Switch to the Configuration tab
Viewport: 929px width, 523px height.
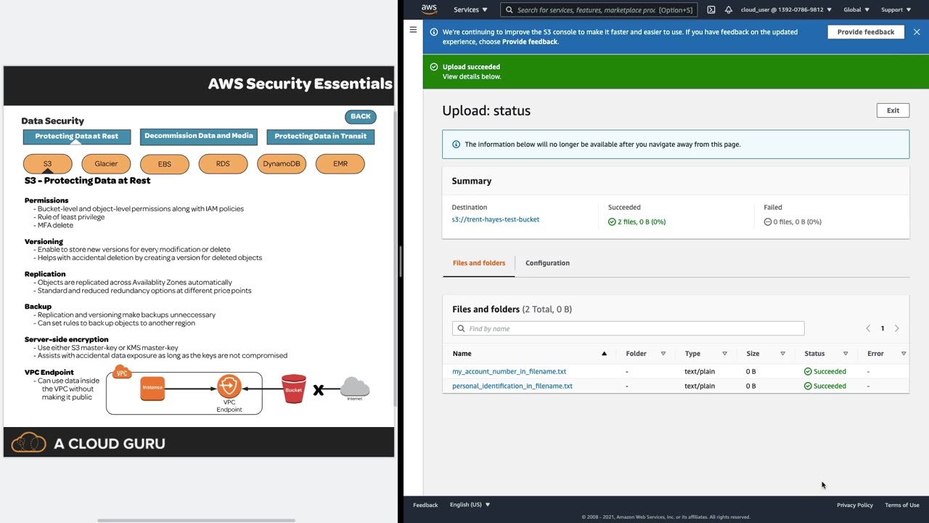pyautogui.click(x=547, y=263)
